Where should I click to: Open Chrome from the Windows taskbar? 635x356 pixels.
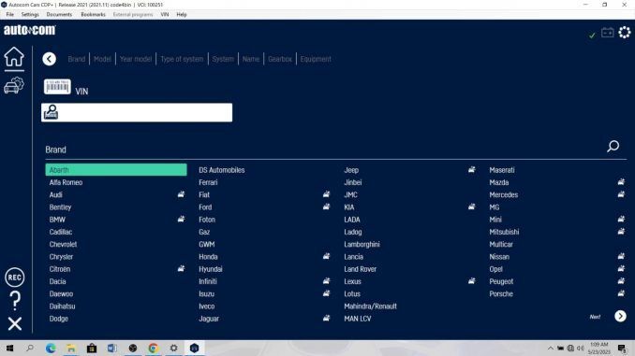pos(153,348)
